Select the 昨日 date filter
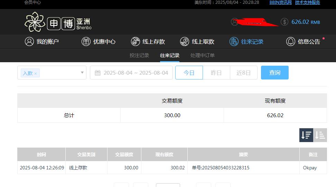The width and height of the screenshot is (336, 187). (x=216, y=73)
